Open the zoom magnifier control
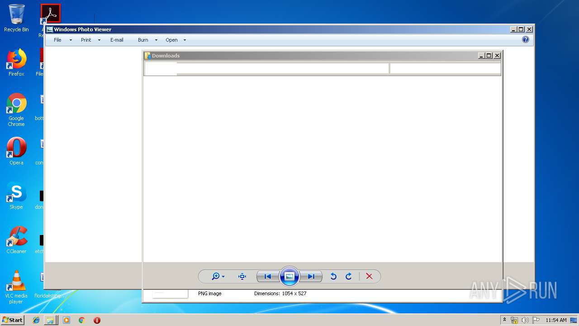Screen dimensions: 579x326 point(216,276)
